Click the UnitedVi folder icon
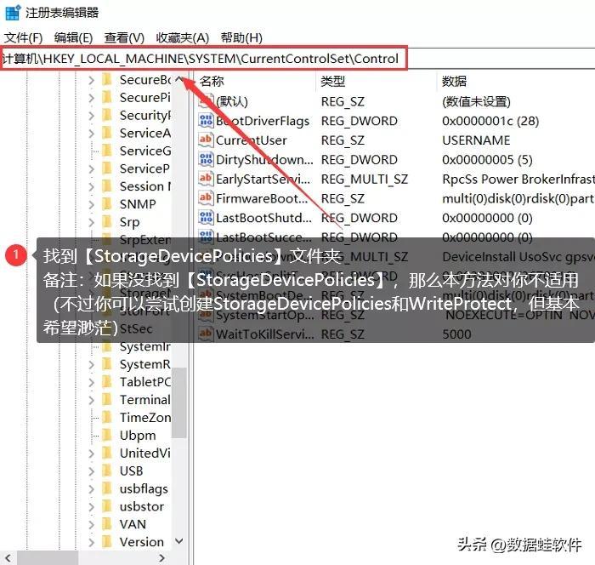 [x=107, y=453]
